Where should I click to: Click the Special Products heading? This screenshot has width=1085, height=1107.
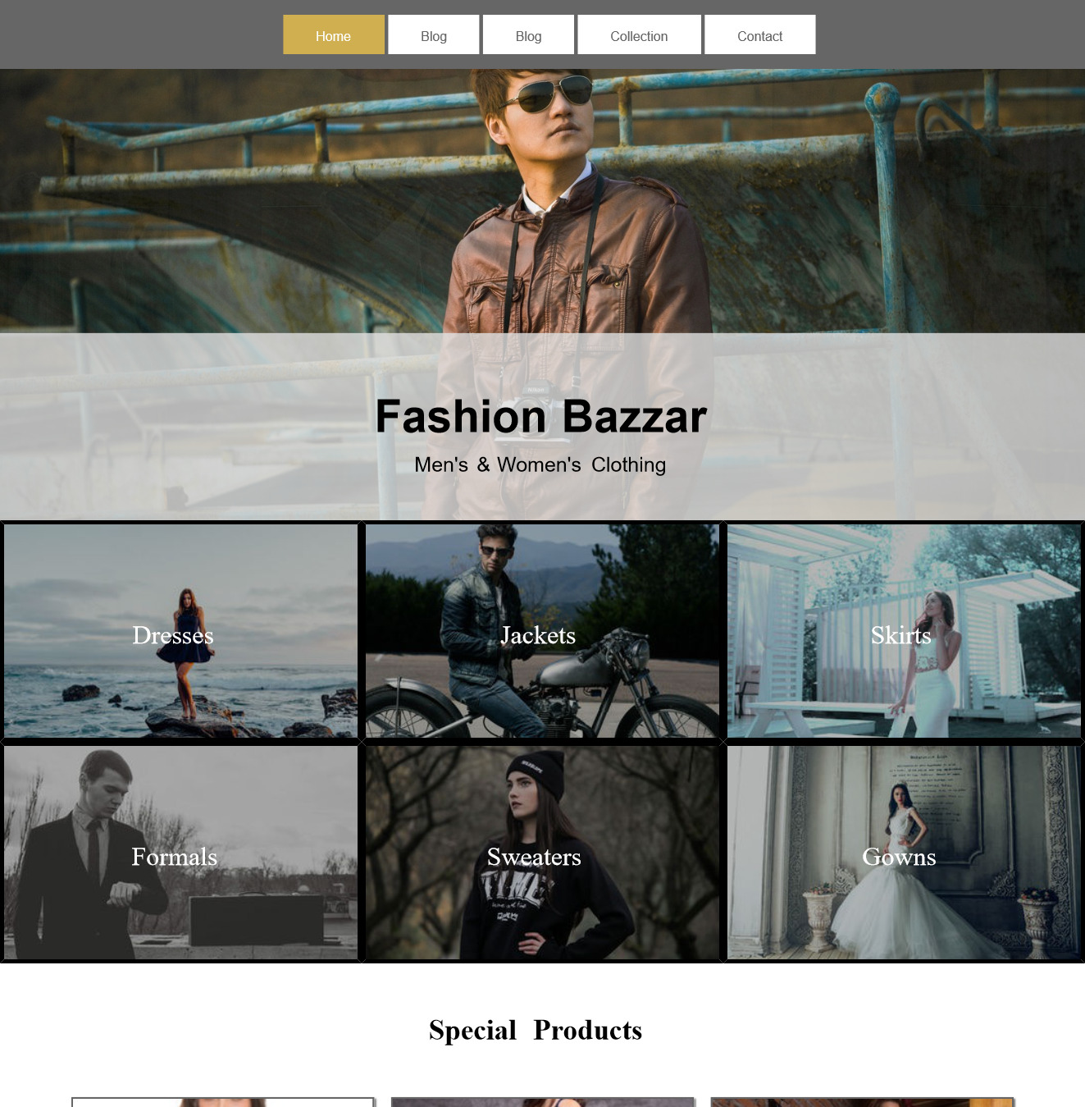point(536,1030)
